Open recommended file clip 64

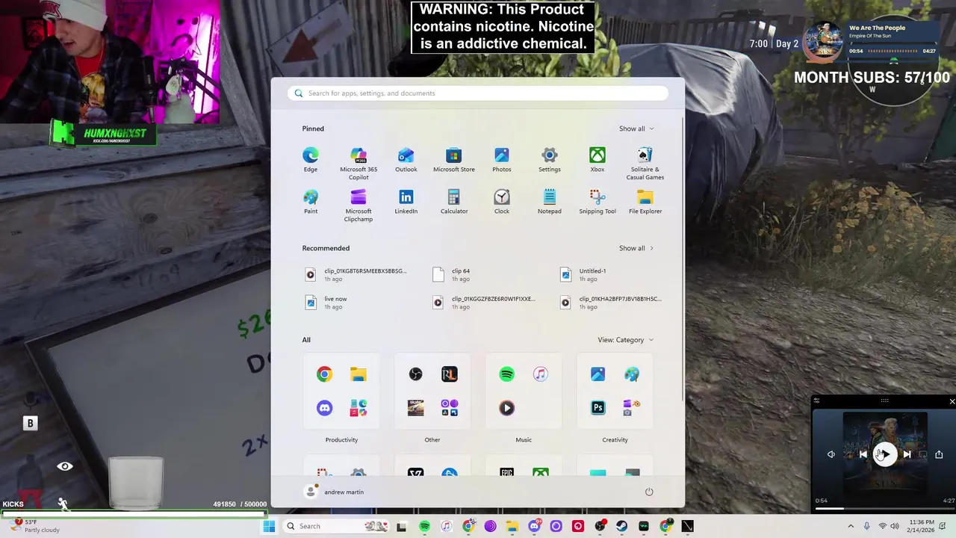click(453, 275)
